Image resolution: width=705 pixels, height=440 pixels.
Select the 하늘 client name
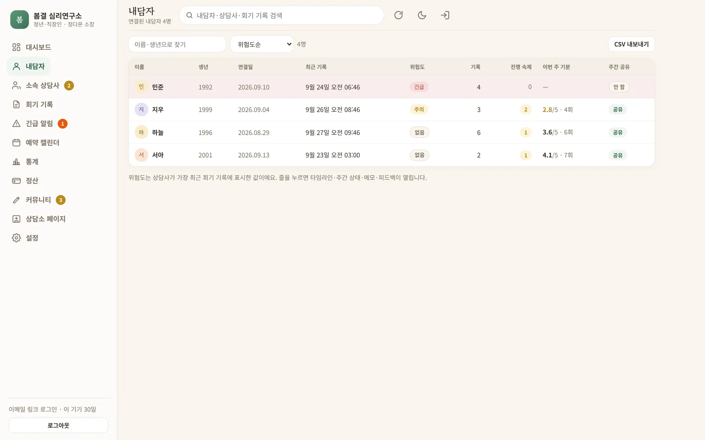(158, 132)
